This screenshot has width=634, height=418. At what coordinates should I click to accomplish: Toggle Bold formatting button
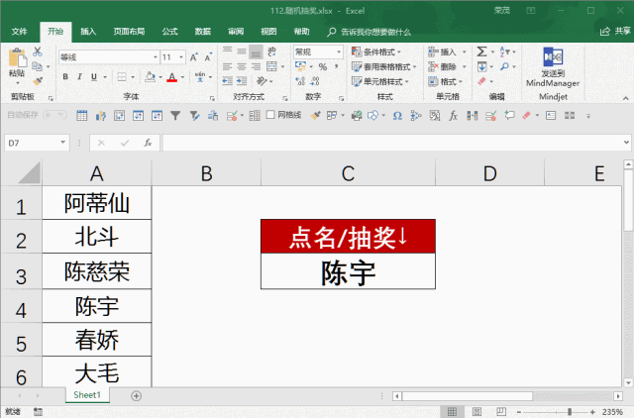[65, 77]
